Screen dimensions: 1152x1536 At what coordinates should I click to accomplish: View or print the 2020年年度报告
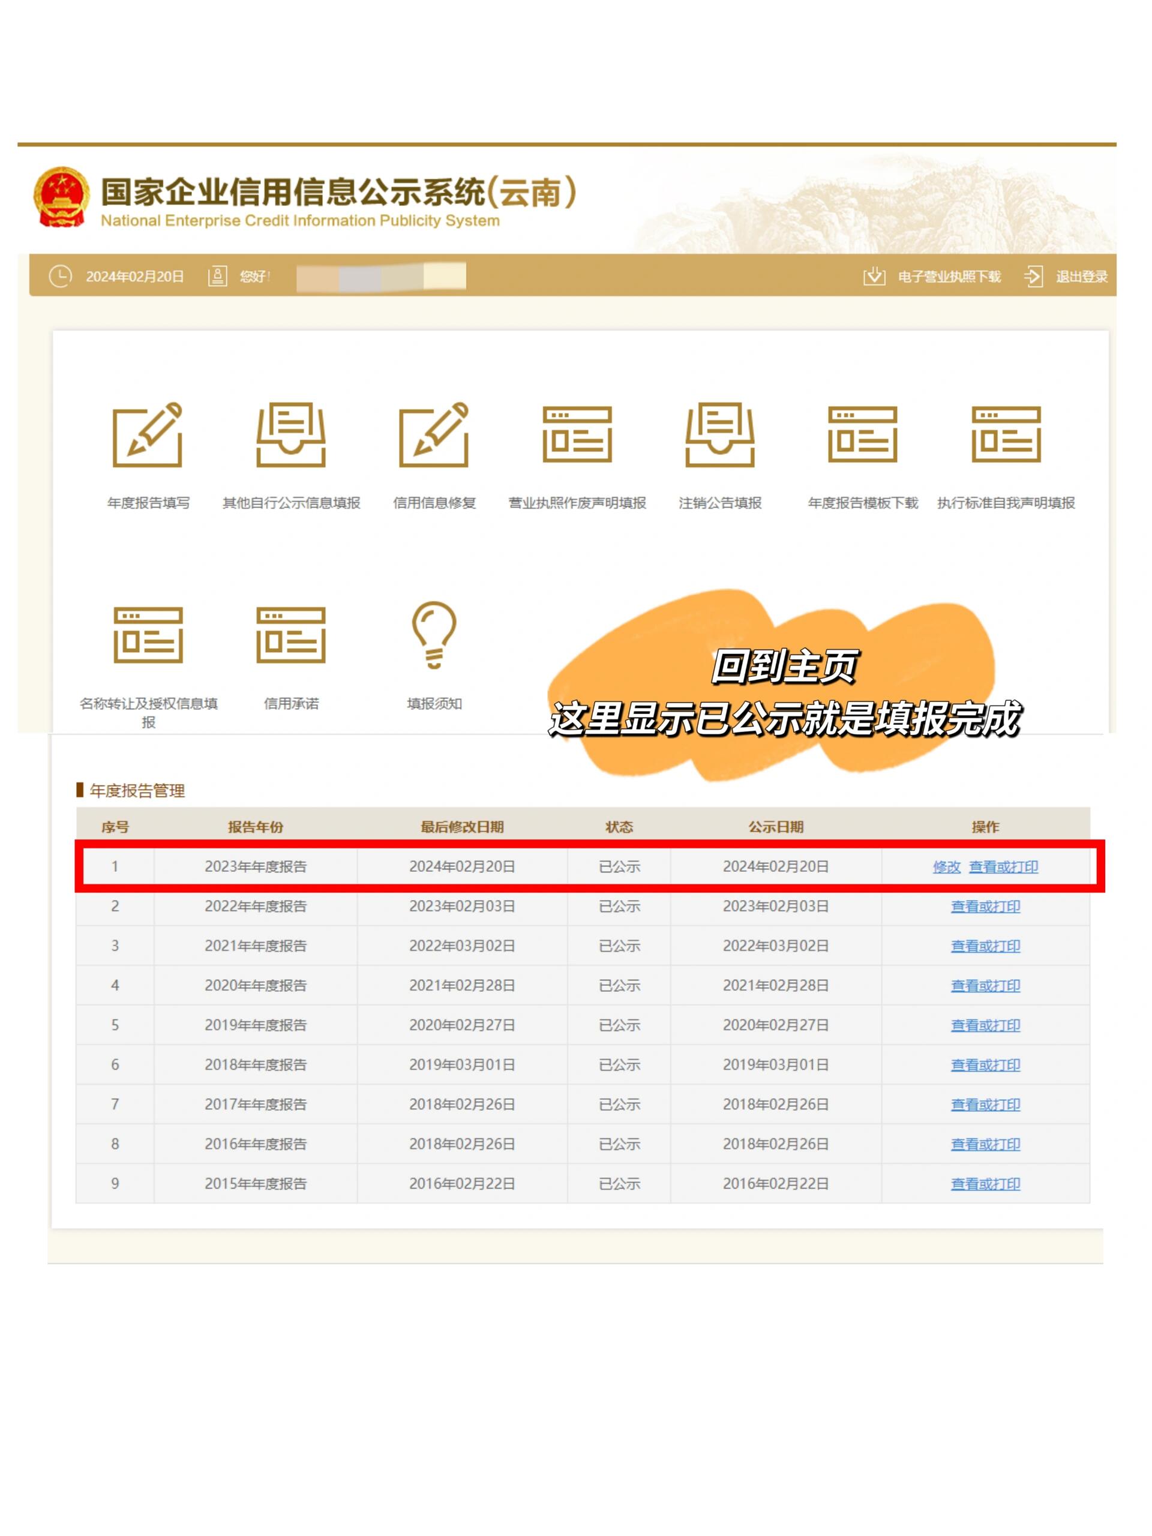(985, 985)
